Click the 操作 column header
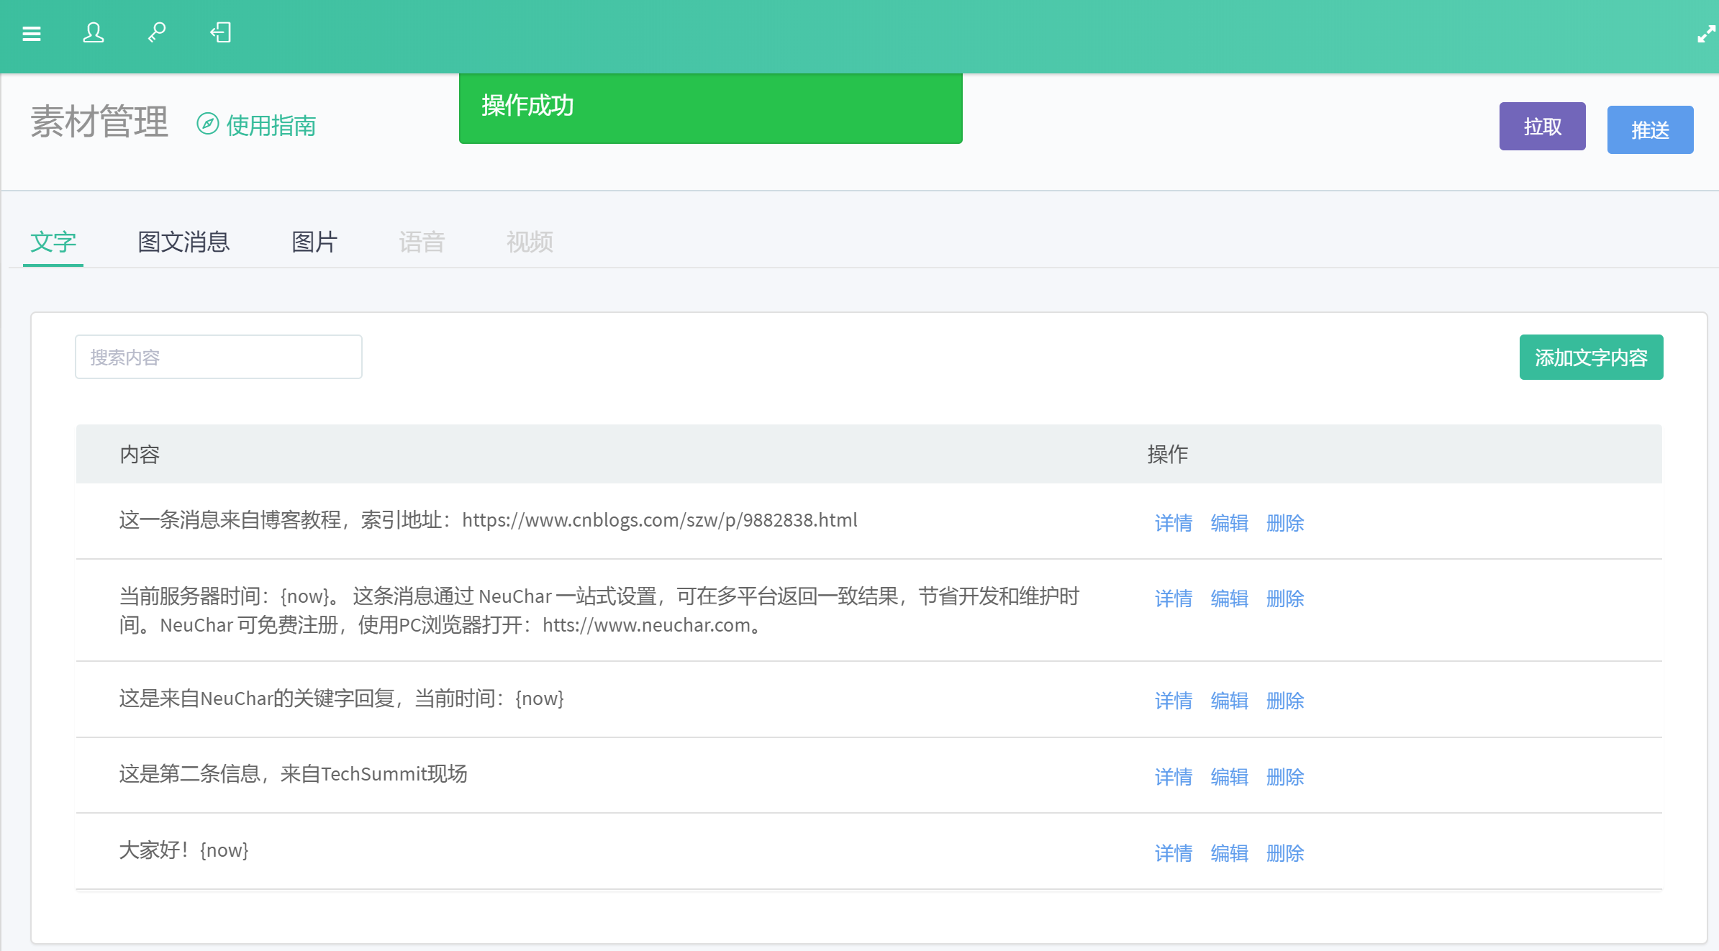The height and width of the screenshot is (951, 1719). tap(1167, 455)
